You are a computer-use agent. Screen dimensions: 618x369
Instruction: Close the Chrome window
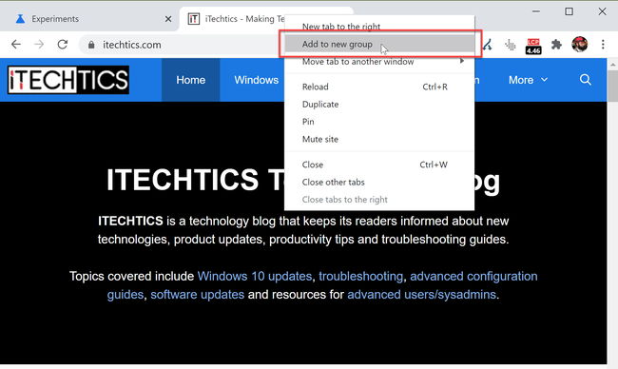(x=602, y=11)
